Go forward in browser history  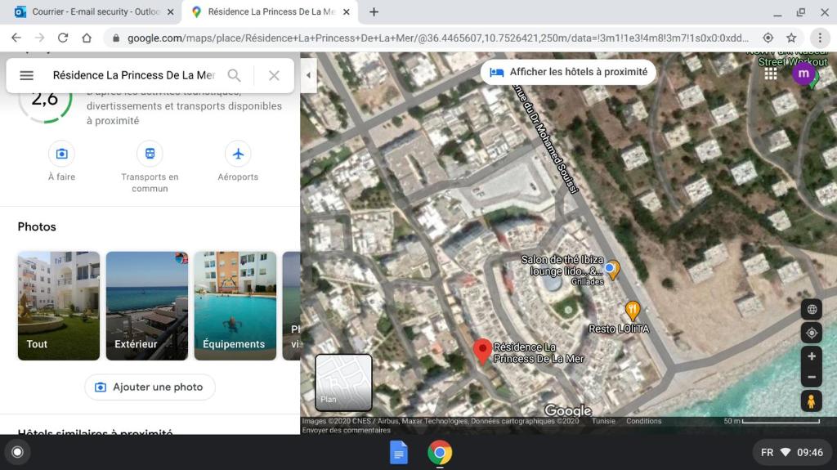[39, 38]
